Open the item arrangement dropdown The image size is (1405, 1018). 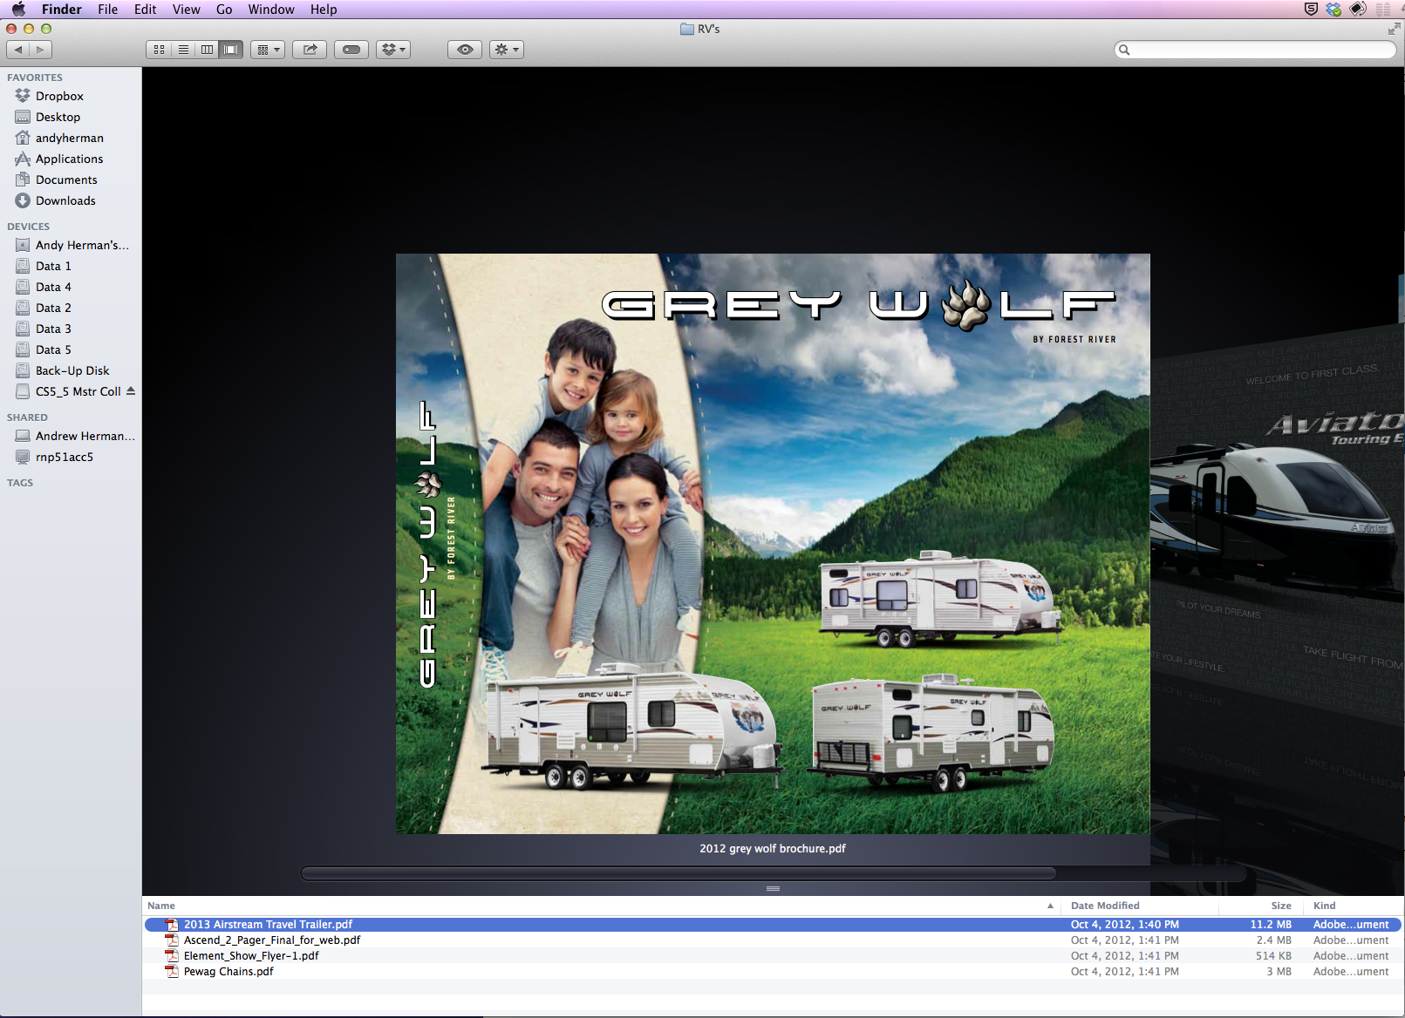(268, 50)
